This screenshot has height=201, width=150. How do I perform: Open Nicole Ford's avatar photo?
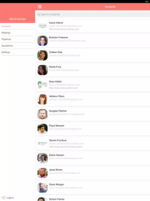click(x=42, y=70)
